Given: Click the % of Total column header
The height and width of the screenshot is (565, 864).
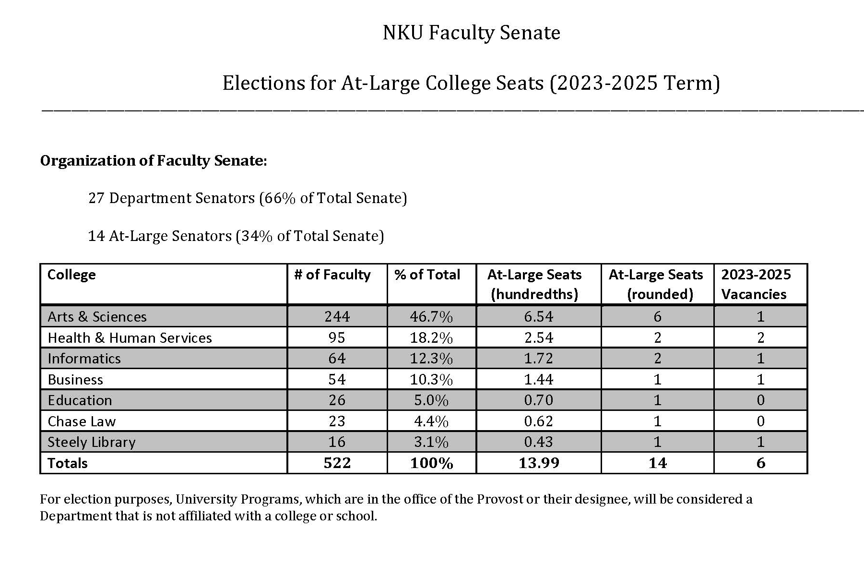Looking at the screenshot, I should pos(427,275).
